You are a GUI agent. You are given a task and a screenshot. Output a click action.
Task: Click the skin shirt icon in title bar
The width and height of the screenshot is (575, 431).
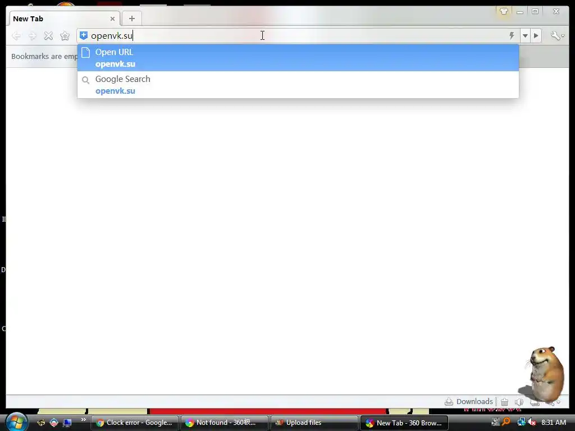(504, 11)
